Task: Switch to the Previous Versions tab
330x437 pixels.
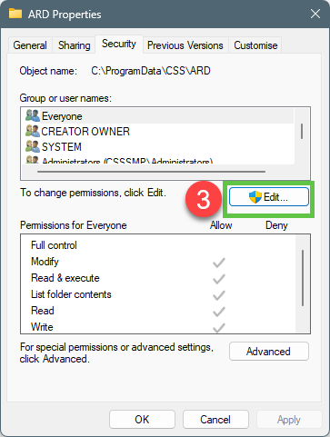Action: (185, 45)
